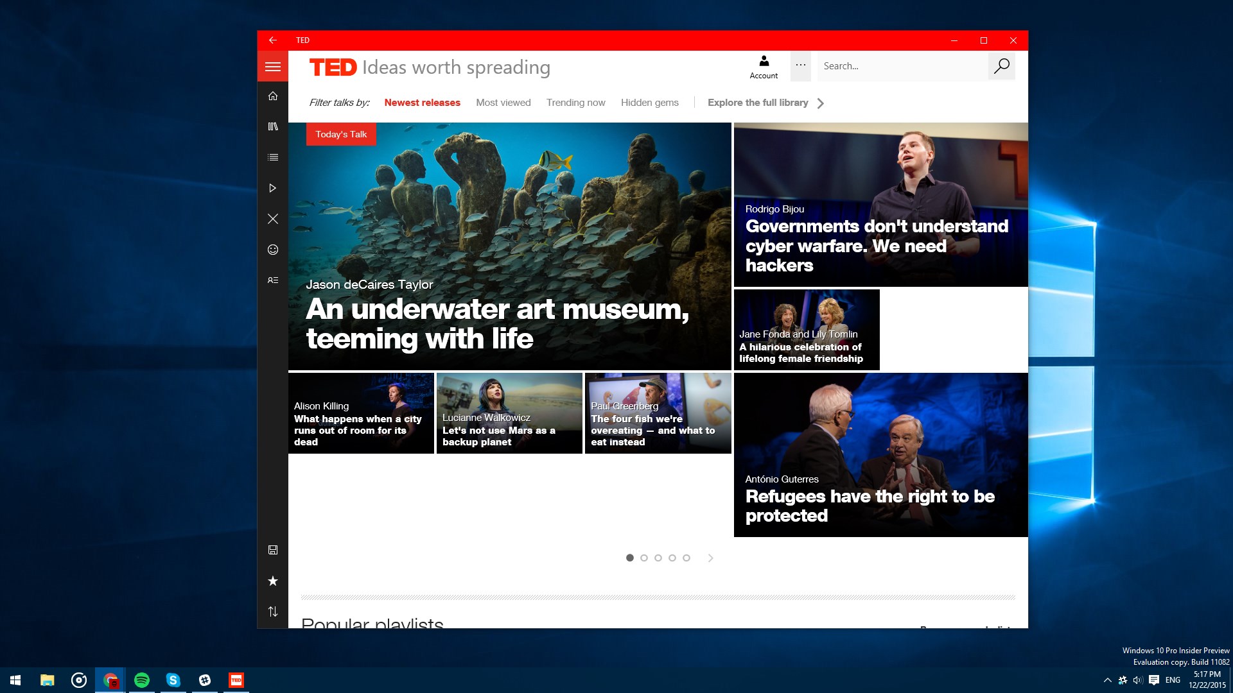Viewport: 1233px width, 693px height.
Task: Open the speakers list icon in the sidebar
Action: pos(273,280)
